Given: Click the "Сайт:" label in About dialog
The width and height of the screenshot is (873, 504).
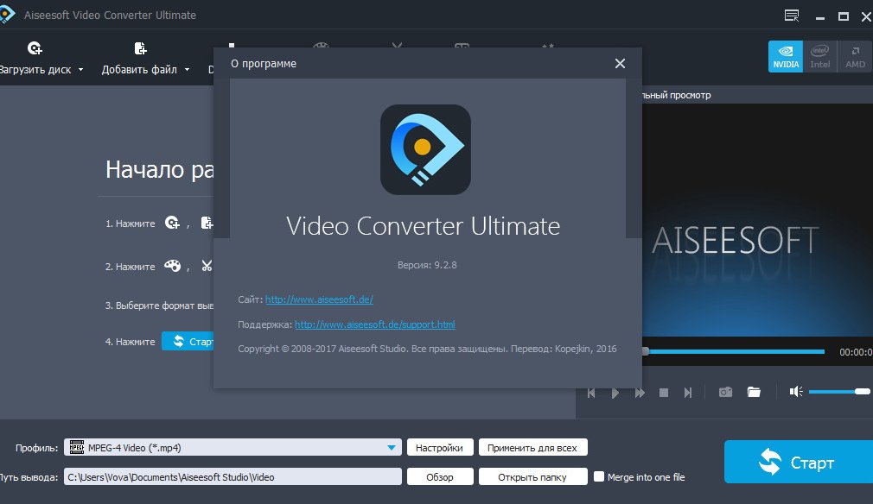Looking at the screenshot, I should pyautogui.click(x=250, y=299).
